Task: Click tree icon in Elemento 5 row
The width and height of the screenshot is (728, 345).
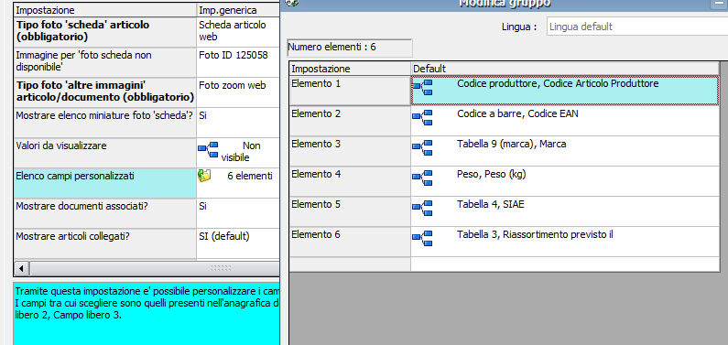Action: [422, 208]
